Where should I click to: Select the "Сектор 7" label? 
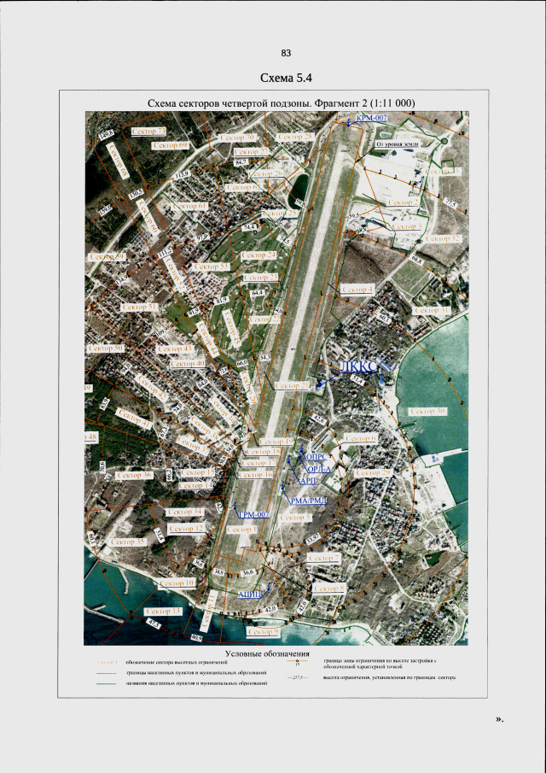(x=323, y=558)
